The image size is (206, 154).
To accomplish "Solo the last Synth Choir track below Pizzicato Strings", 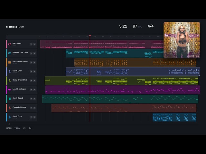I will (34, 117).
